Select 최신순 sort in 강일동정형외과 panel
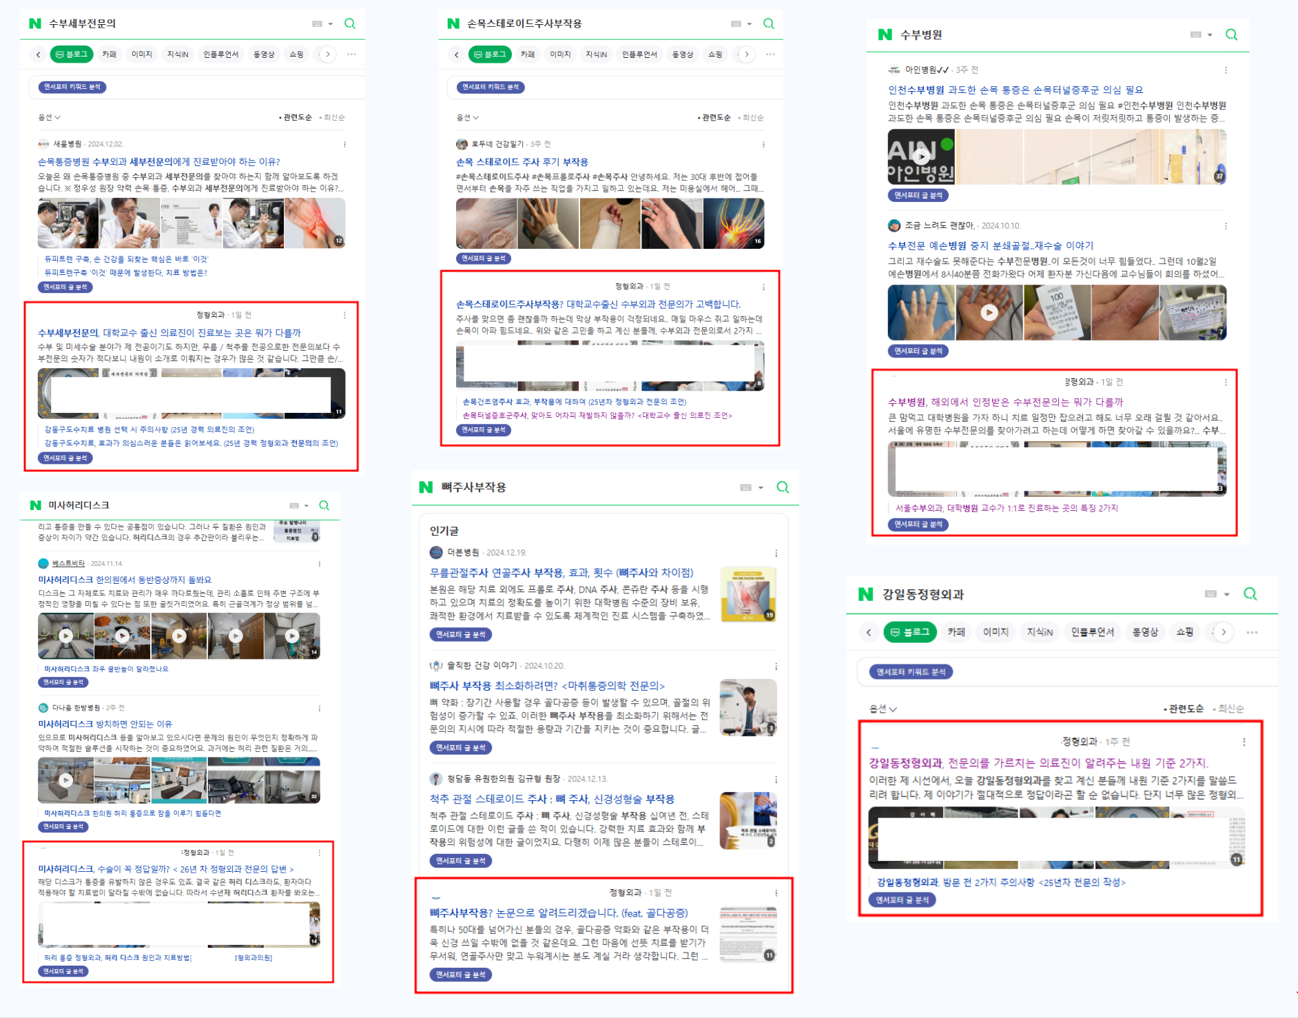This screenshot has height=1018, width=1298. tap(1230, 709)
